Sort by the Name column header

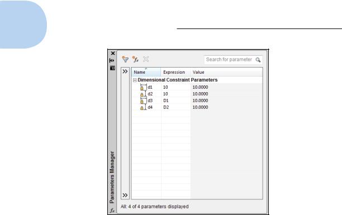click(x=146, y=72)
